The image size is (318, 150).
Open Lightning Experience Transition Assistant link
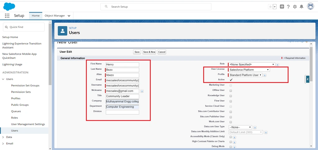[22, 46]
